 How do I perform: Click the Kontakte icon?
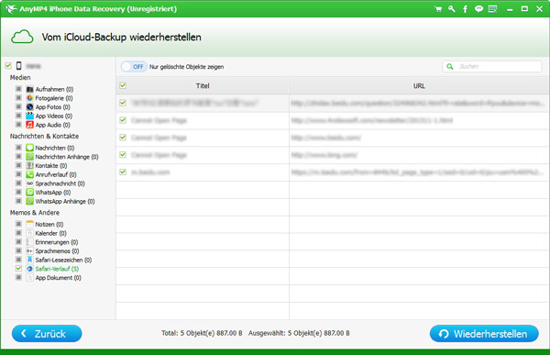pyautogui.click(x=30, y=165)
